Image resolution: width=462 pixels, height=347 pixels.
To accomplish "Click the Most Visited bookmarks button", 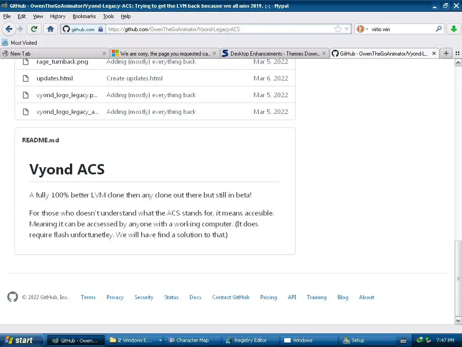I will [x=19, y=43].
